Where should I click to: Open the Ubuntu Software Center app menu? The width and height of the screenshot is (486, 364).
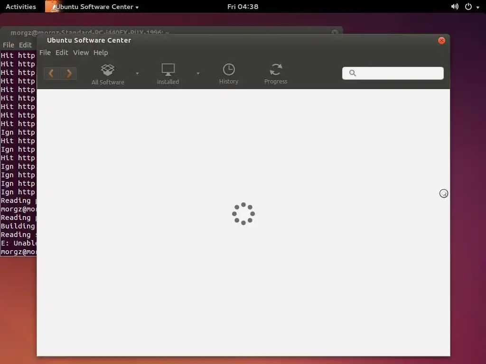[93, 7]
